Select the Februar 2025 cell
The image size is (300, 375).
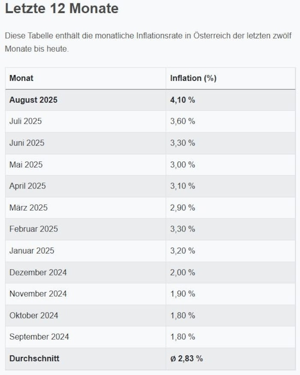33,229
